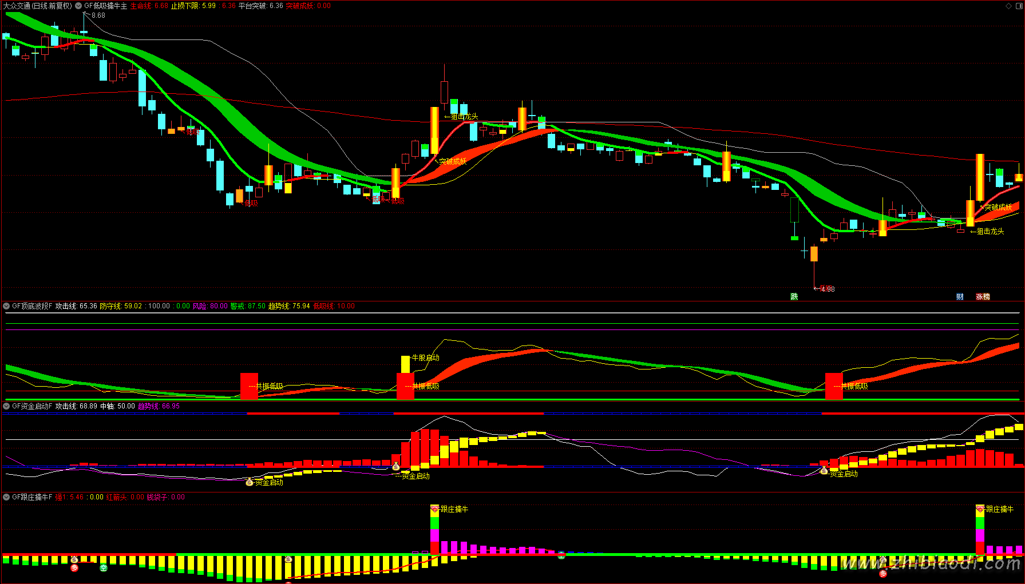Click the diamond icon at top right corner
This screenshot has height=584, width=1025.
1008,6
